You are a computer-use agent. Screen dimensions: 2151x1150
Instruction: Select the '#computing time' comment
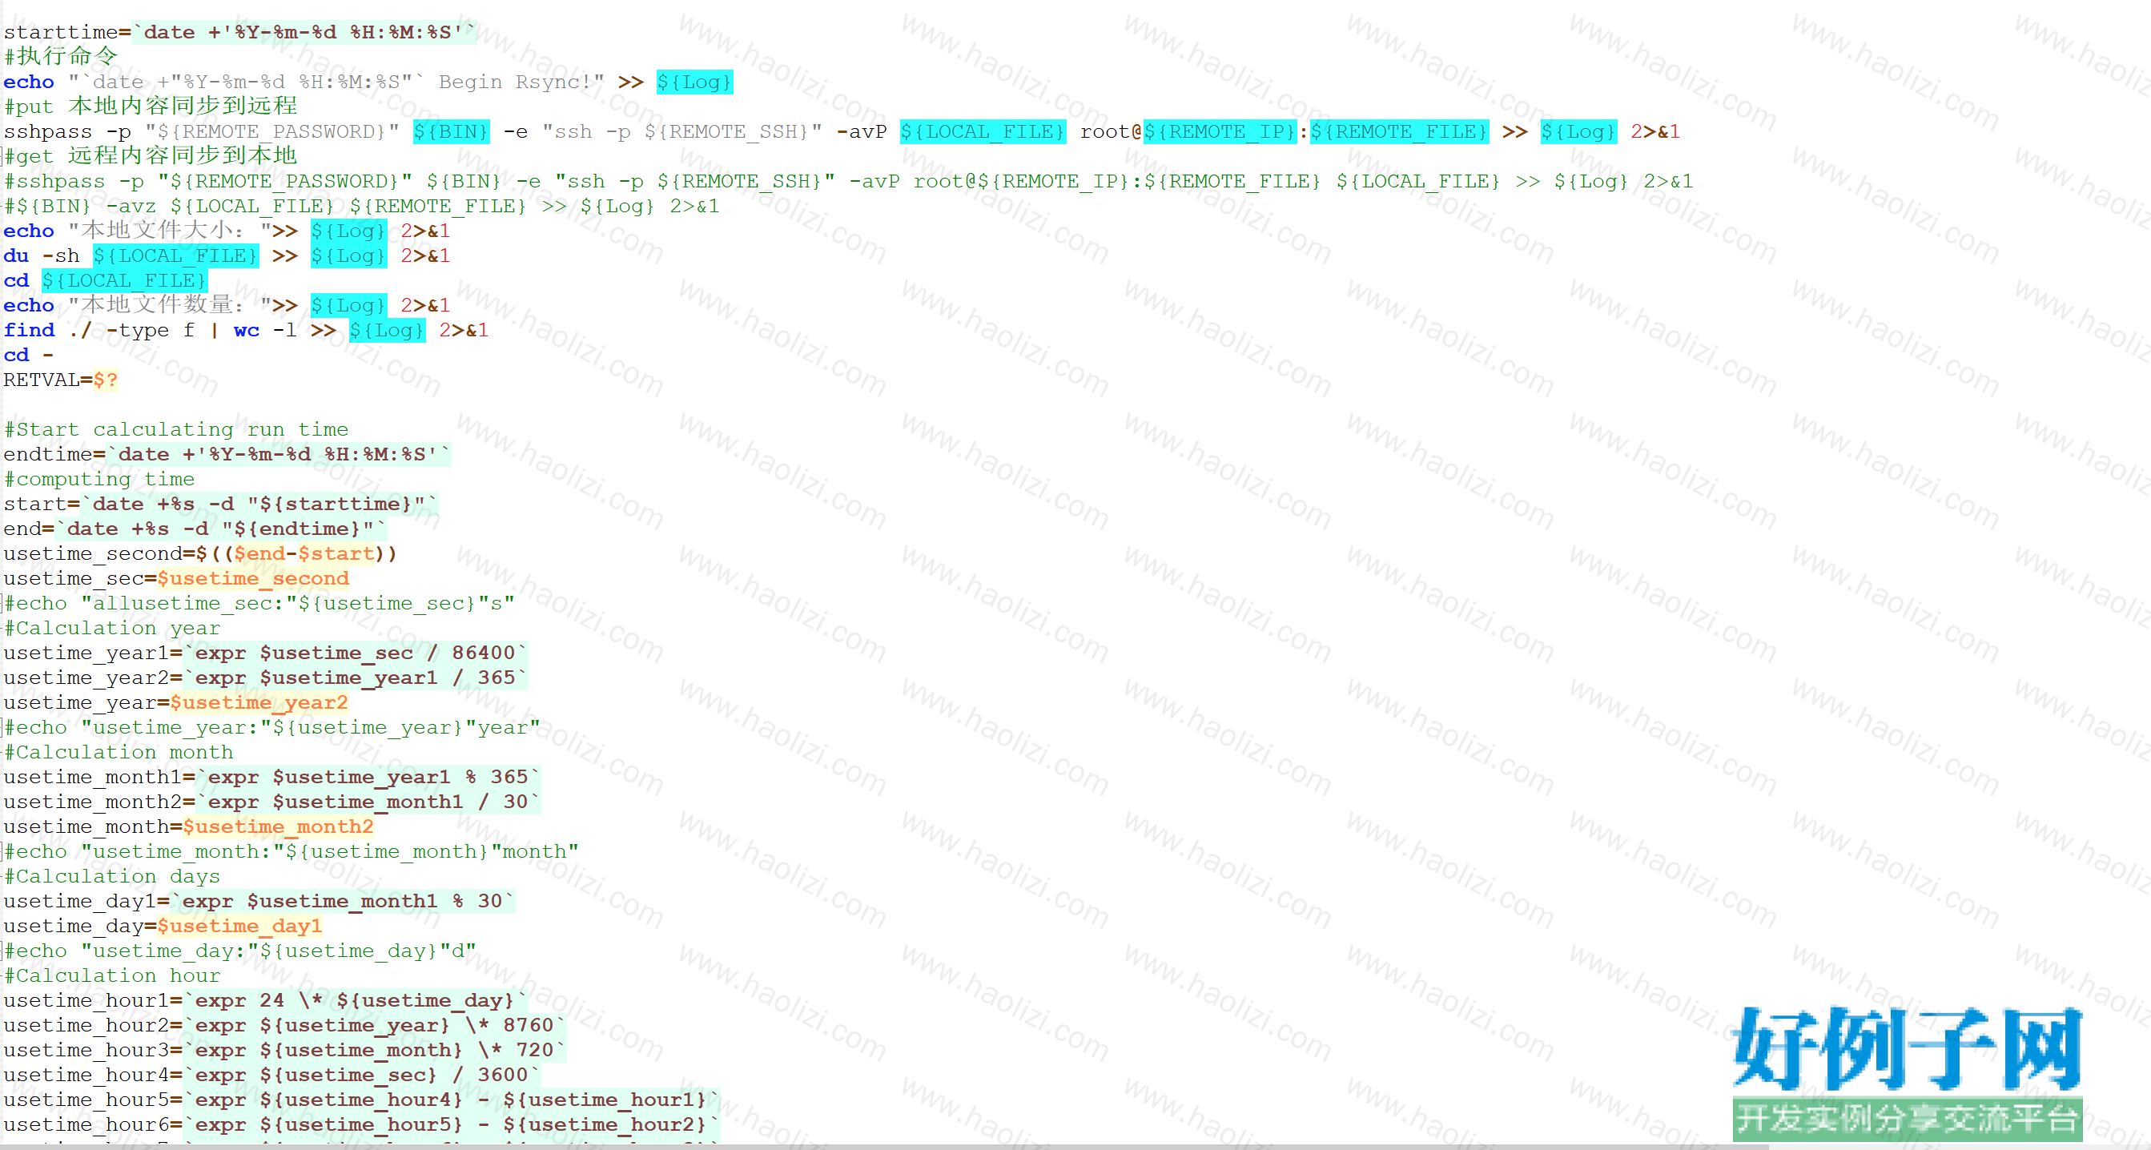click(x=99, y=480)
